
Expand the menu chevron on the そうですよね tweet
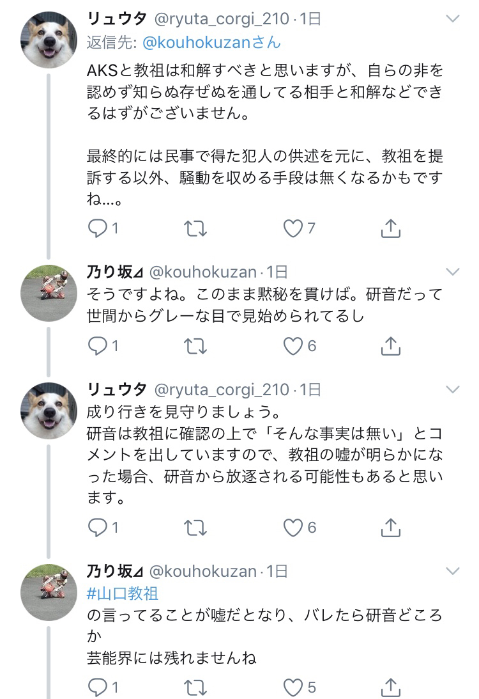coord(452,272)
